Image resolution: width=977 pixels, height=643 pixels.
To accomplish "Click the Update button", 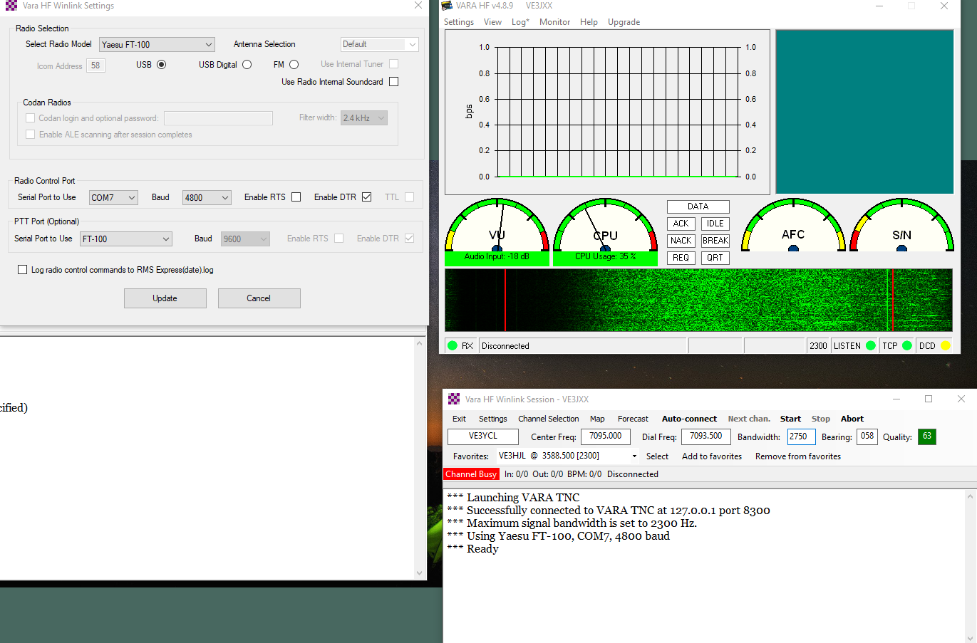I will (x=165, y=298).
